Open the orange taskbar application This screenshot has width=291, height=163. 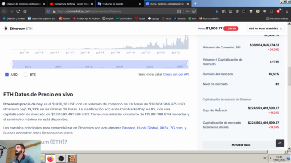click(x=71, y=158)
